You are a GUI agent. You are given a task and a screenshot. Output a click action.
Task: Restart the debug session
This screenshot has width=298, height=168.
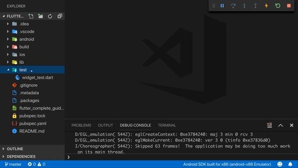tap(278, 6)
